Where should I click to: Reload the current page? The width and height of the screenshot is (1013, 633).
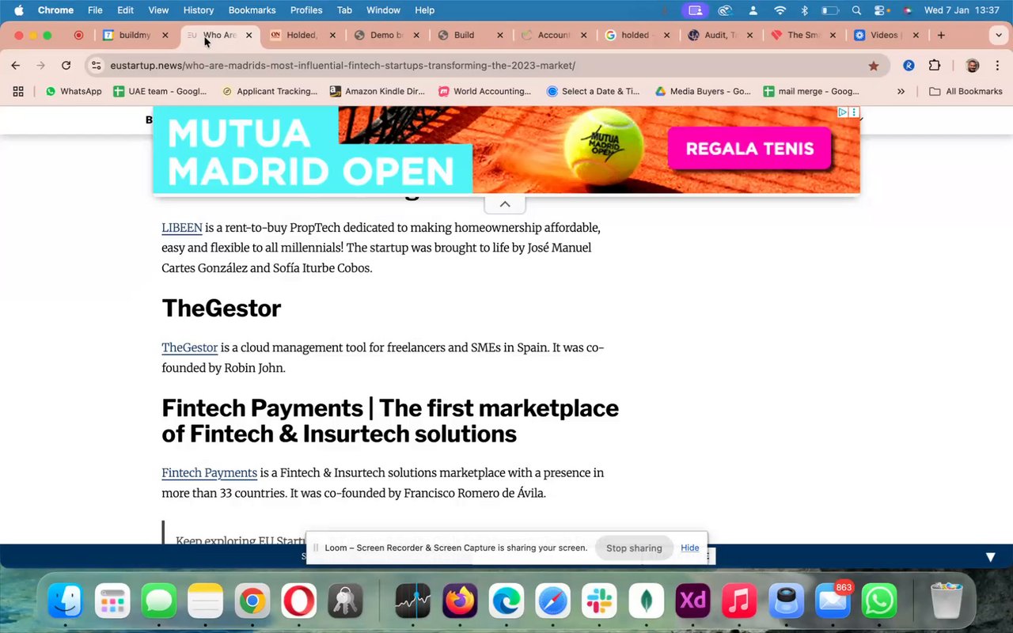pyautogui.click(x=66, y=66)
